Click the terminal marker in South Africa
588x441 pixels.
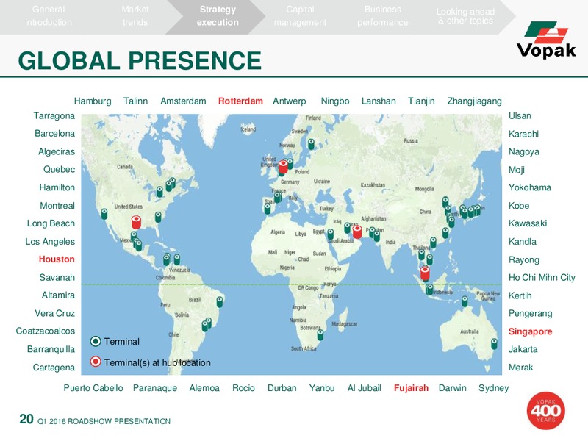pos(320,335)
